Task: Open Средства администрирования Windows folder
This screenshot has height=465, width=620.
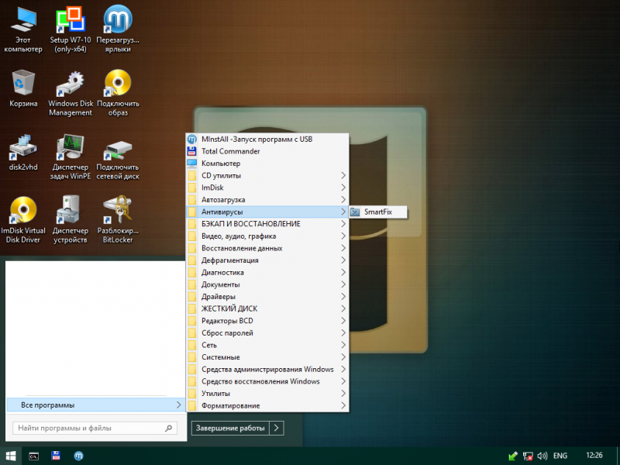Action: click(x=267, y=370)
